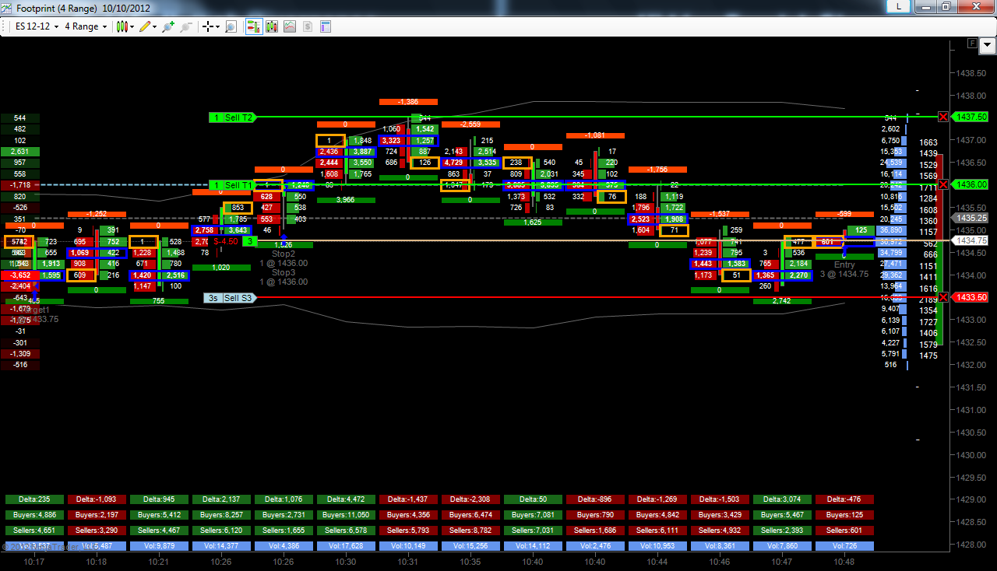Click the Buyers:125 cell
Screen dimensions: 997x571
point(844,515)
